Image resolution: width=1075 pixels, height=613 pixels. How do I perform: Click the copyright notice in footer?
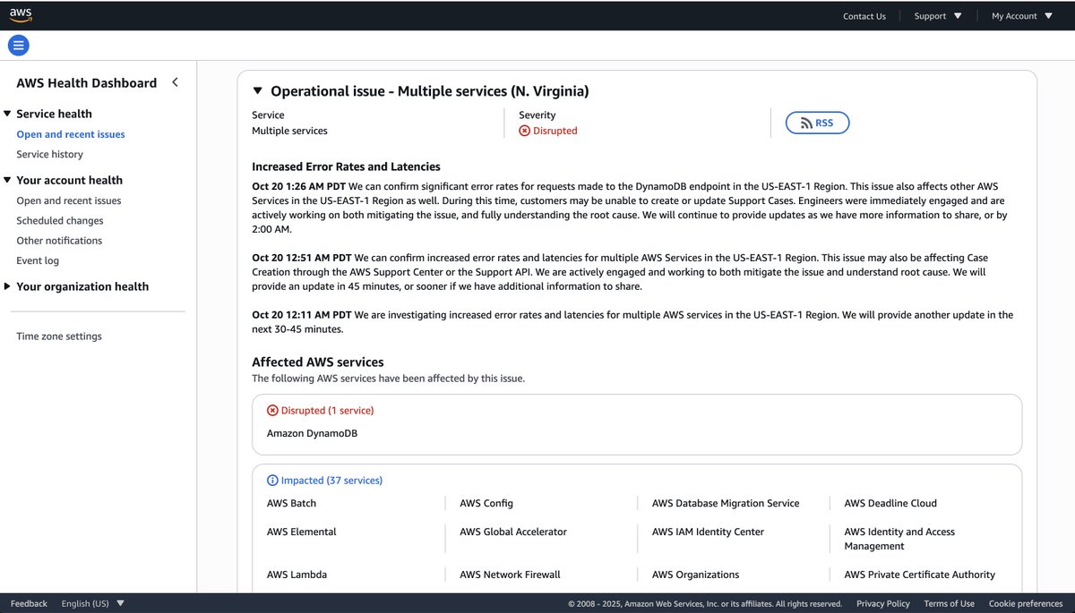pos(705,604)
